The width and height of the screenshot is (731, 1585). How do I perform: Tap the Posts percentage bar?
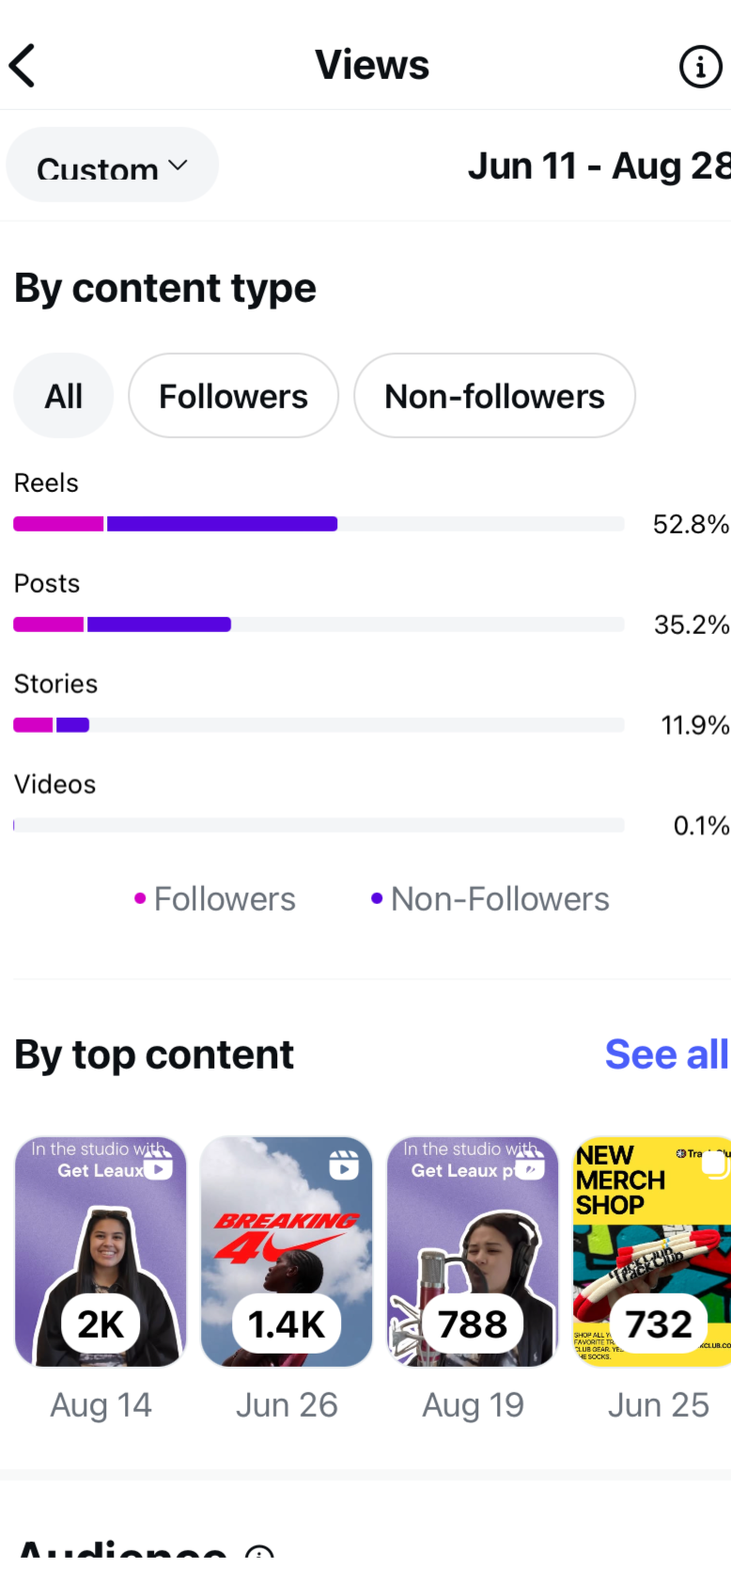coord(319,625)
